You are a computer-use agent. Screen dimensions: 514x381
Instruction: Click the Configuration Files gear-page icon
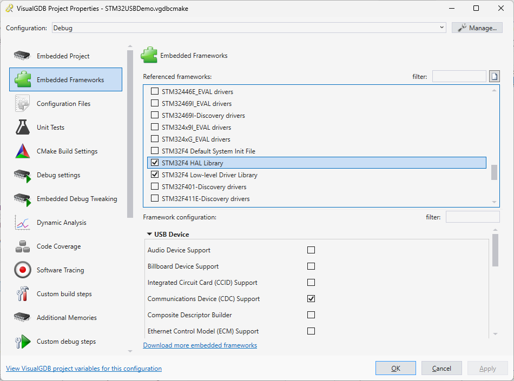click(22, 104)
